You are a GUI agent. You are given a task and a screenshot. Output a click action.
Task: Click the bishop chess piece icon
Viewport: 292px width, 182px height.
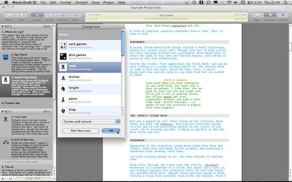tap(63, 78)
